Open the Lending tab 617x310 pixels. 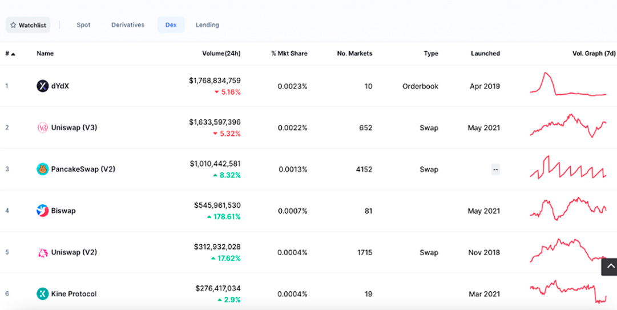point(207,25)
